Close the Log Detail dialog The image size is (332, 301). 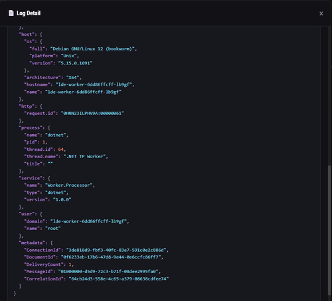tap(321, 13)
